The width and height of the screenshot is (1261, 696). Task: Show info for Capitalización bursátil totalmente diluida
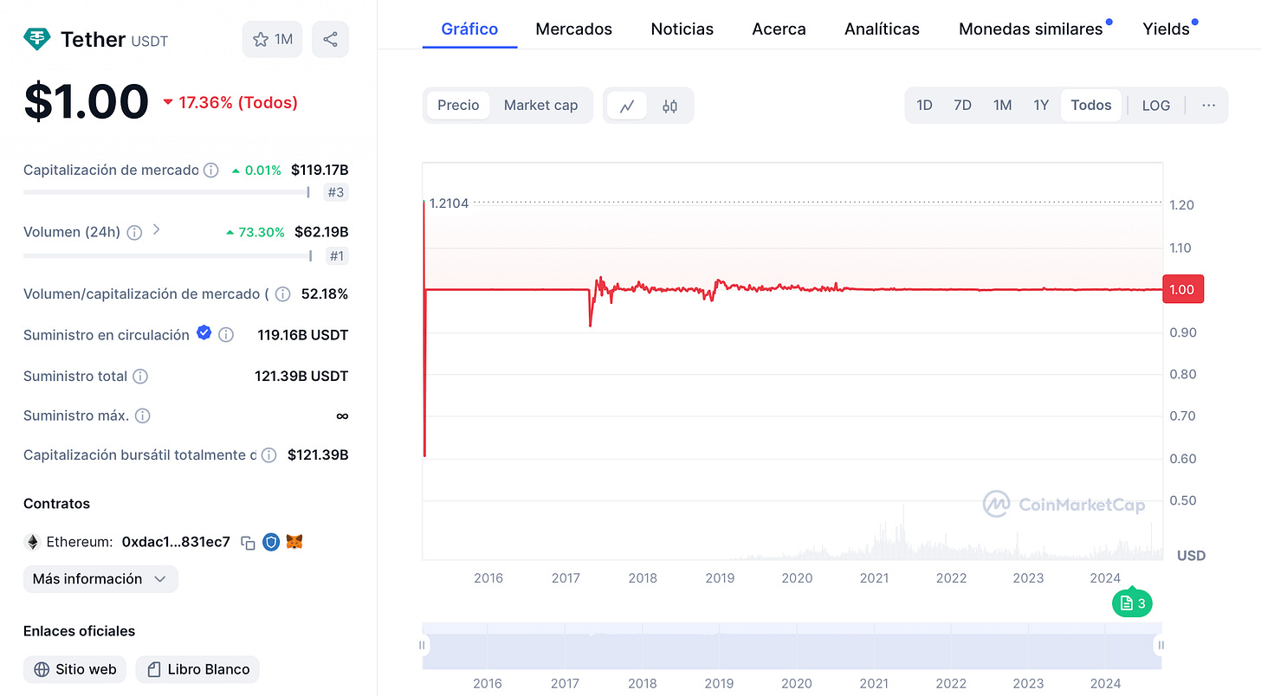[269, 455]
